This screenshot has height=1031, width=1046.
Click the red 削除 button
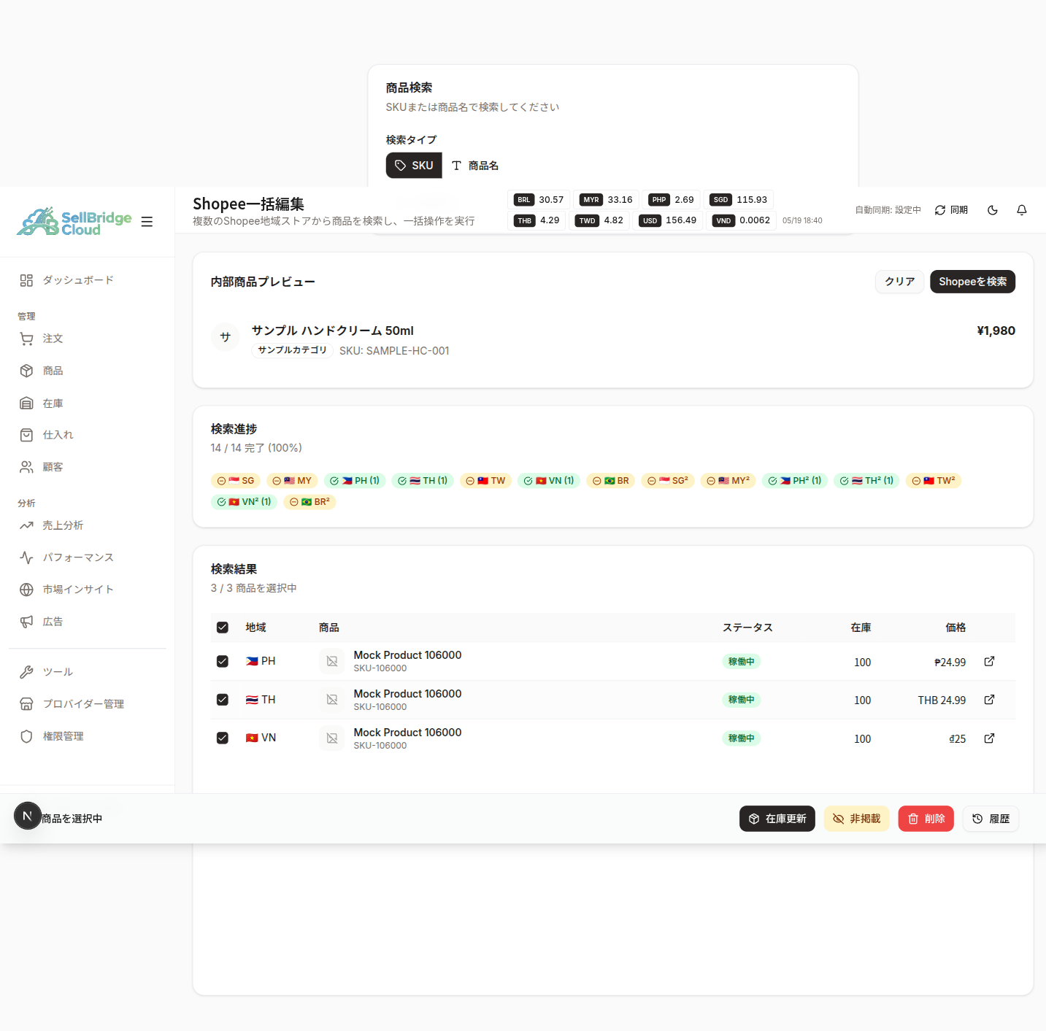pos(926,819)
